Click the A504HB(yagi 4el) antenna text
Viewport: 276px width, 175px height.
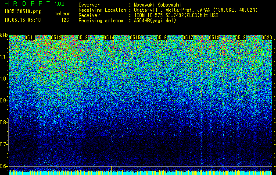tap(155, 21)
